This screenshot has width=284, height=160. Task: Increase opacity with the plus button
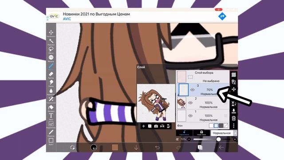(x=235, y=139)
